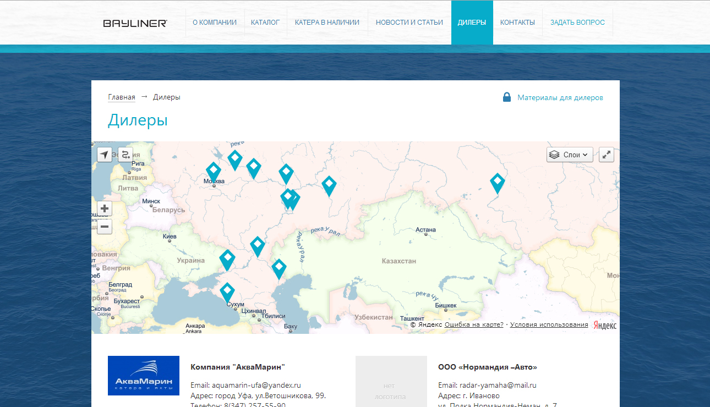The height and width of the screenshot is (407, 710).
Task: Click the Бишкек city label on map
Action: pos(446,305)
